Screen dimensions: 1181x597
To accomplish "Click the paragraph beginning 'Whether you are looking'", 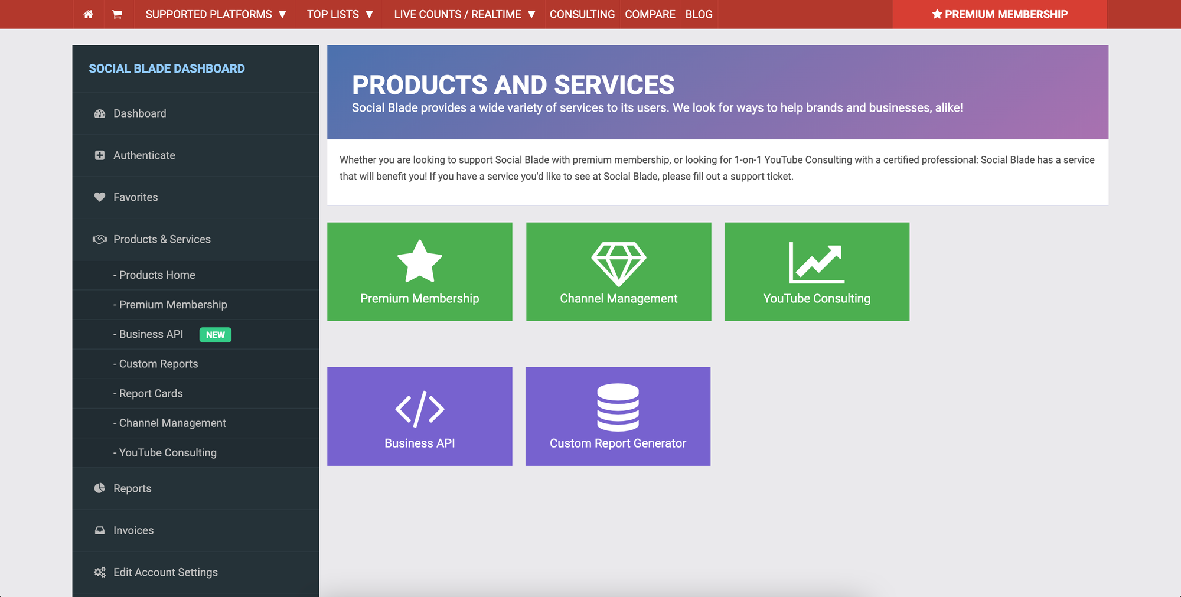I will coord(717,168).
